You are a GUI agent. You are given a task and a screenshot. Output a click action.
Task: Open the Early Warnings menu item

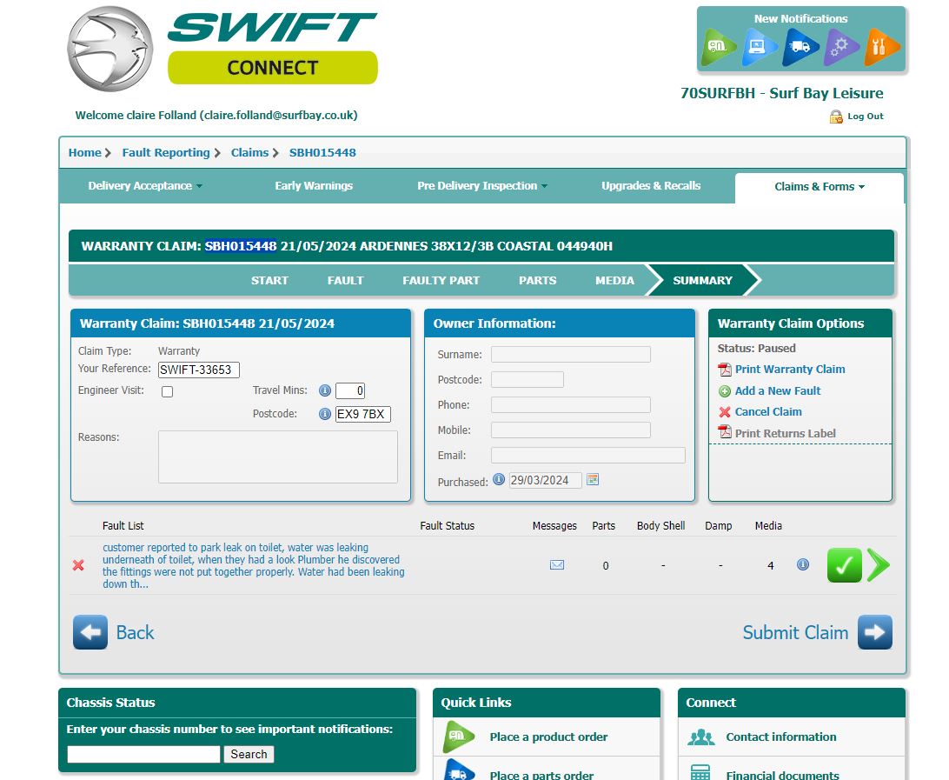[x=314, y=186]
